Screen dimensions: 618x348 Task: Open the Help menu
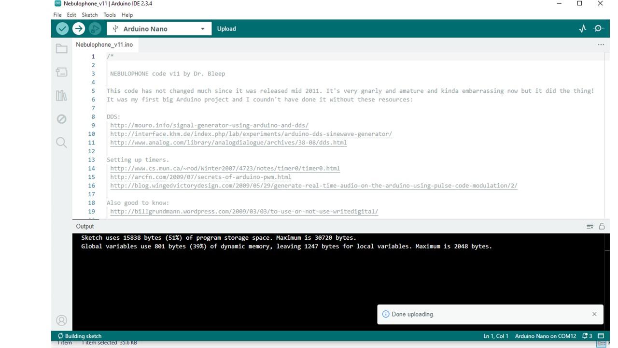127,15
